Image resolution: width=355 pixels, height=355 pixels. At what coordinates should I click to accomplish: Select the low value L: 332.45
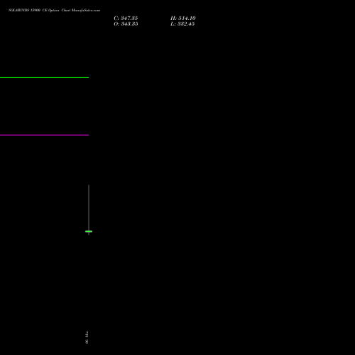click(x=182, y=24)
